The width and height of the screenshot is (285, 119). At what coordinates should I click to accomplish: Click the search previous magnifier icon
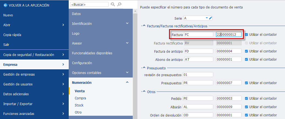(113, 4)
